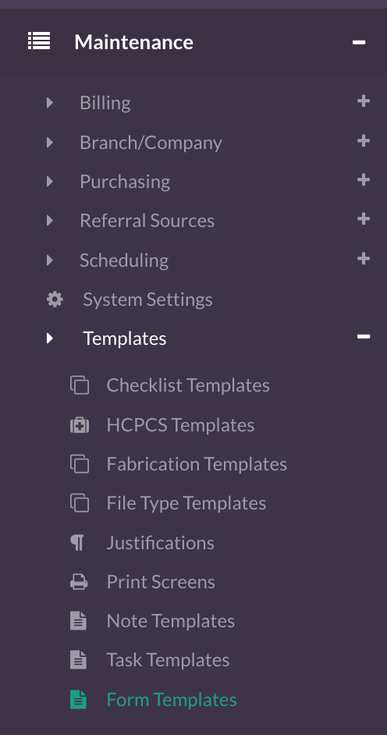Collapse the Maintenance section with minus
The image size is (387, 735).
pyautogui.click(x=359, y=42)
